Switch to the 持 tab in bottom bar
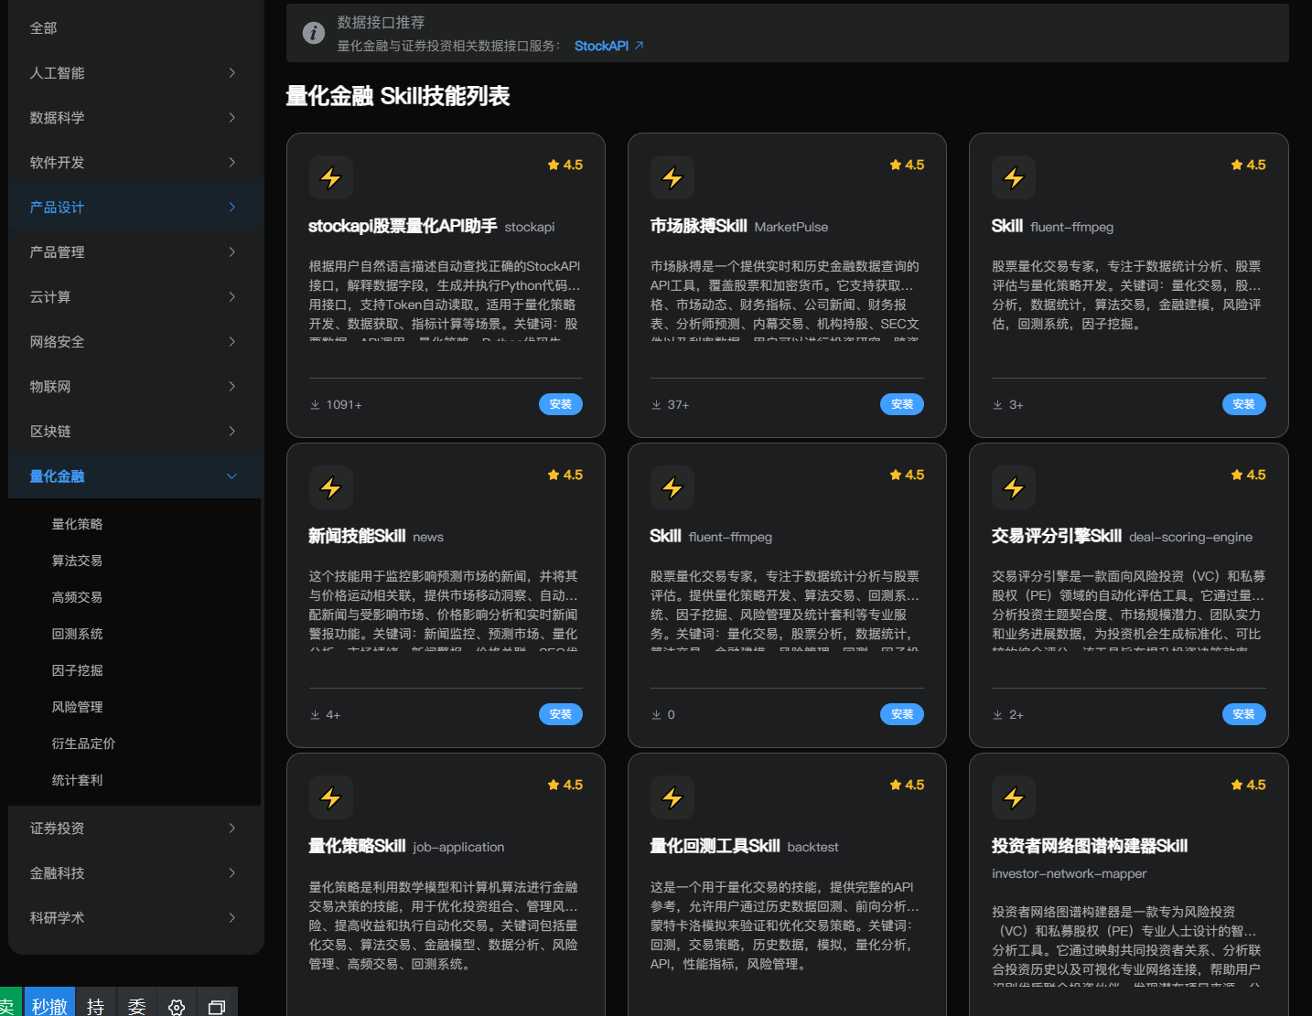Screen dimensions: 1312x1016 click(x=95, y=1004)
